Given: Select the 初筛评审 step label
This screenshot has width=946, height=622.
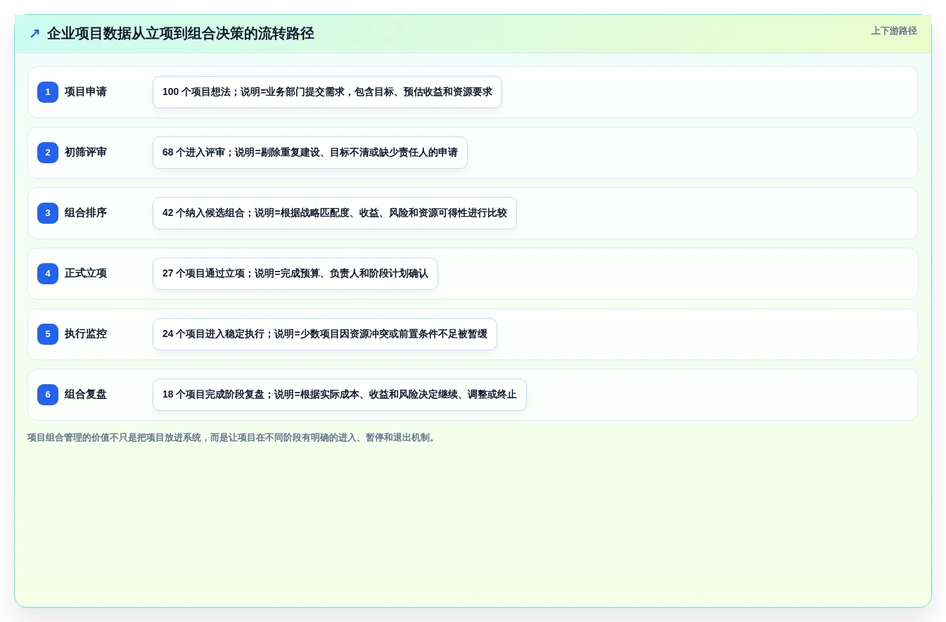Looking at the screenshot, I should pyautogui.click(x=86, y=153).
